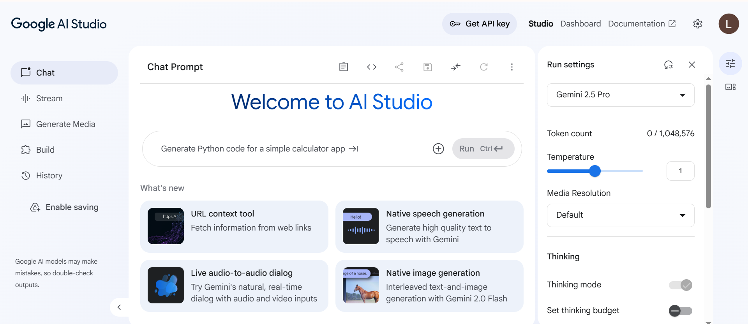The height and width of the screenshot is (324, 748).
Task: Click the Live audio-to-audio dialog thumbnail
Action: point(166,285)
